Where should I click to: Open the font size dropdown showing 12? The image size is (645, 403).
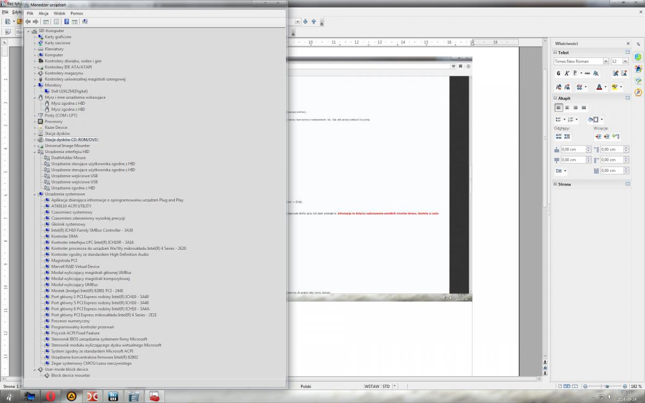(624, 61)
